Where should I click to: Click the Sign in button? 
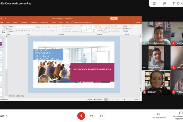click(x=114, y=18)
